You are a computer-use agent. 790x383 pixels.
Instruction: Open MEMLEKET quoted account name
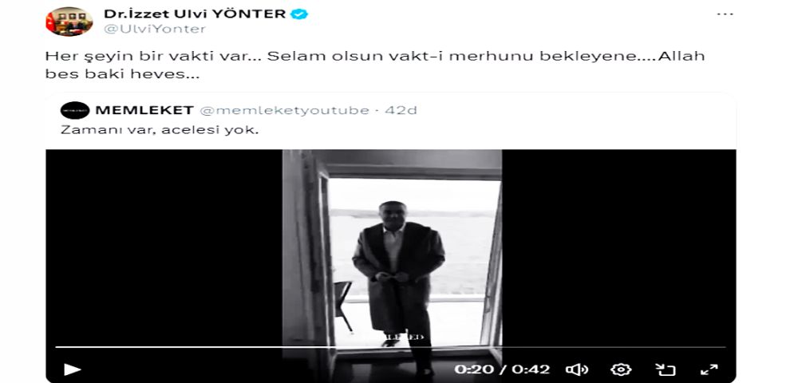[x=144, y=110]
